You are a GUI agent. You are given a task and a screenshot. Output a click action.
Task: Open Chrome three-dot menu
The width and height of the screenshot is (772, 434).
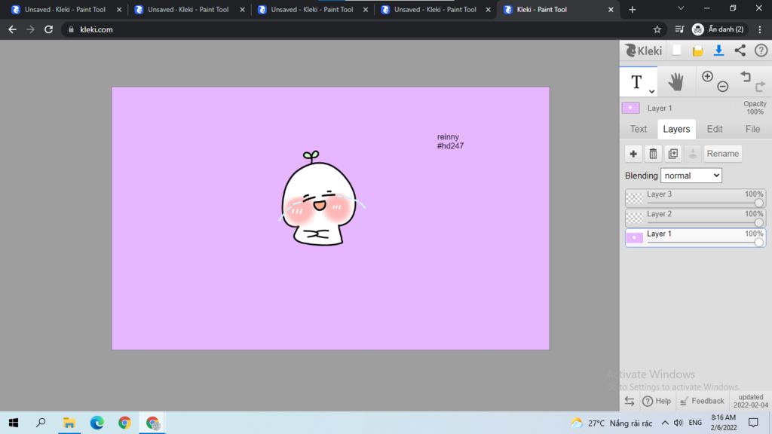click(x=760, y=29)
